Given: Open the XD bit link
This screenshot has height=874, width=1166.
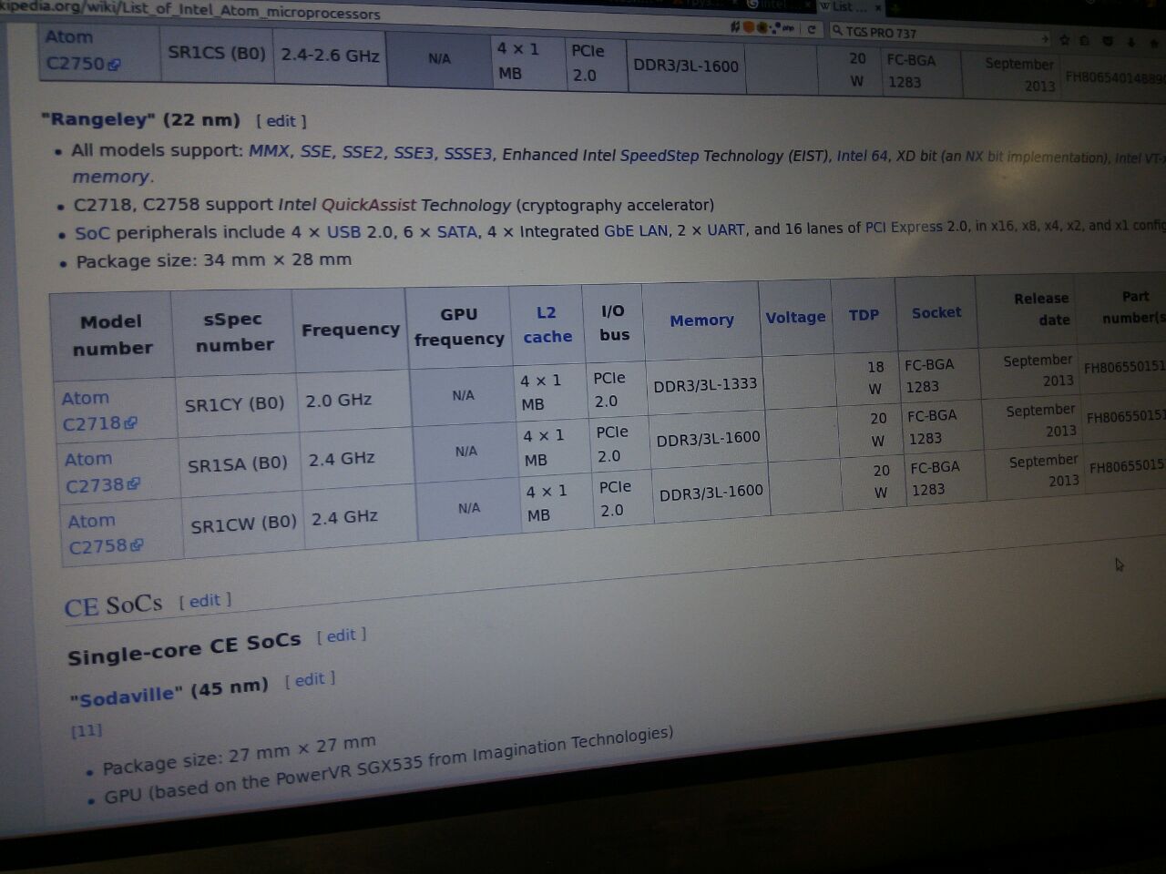Looking at the screenshot, I should click(x=918, y=156).
